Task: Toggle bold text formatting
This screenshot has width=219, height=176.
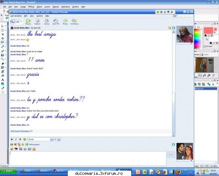Action: (12, 139)
